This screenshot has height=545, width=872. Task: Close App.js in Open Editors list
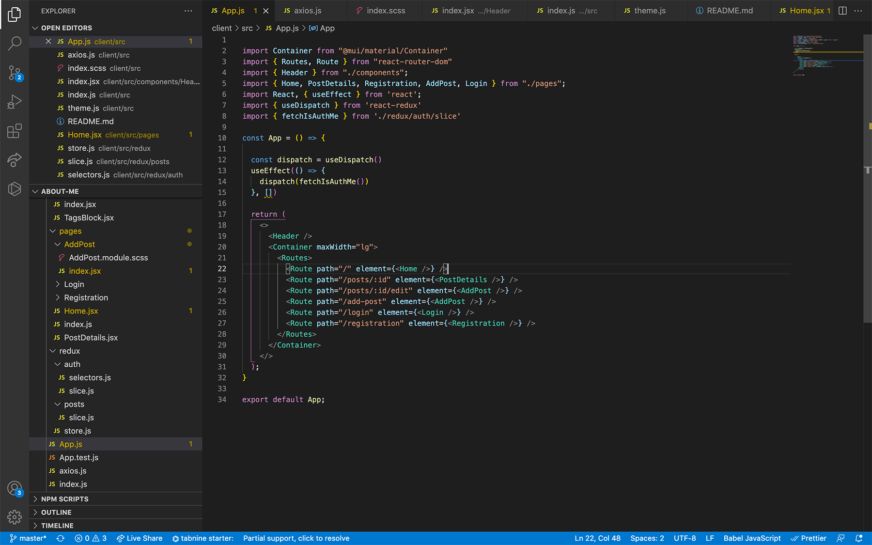click(48, 42)
